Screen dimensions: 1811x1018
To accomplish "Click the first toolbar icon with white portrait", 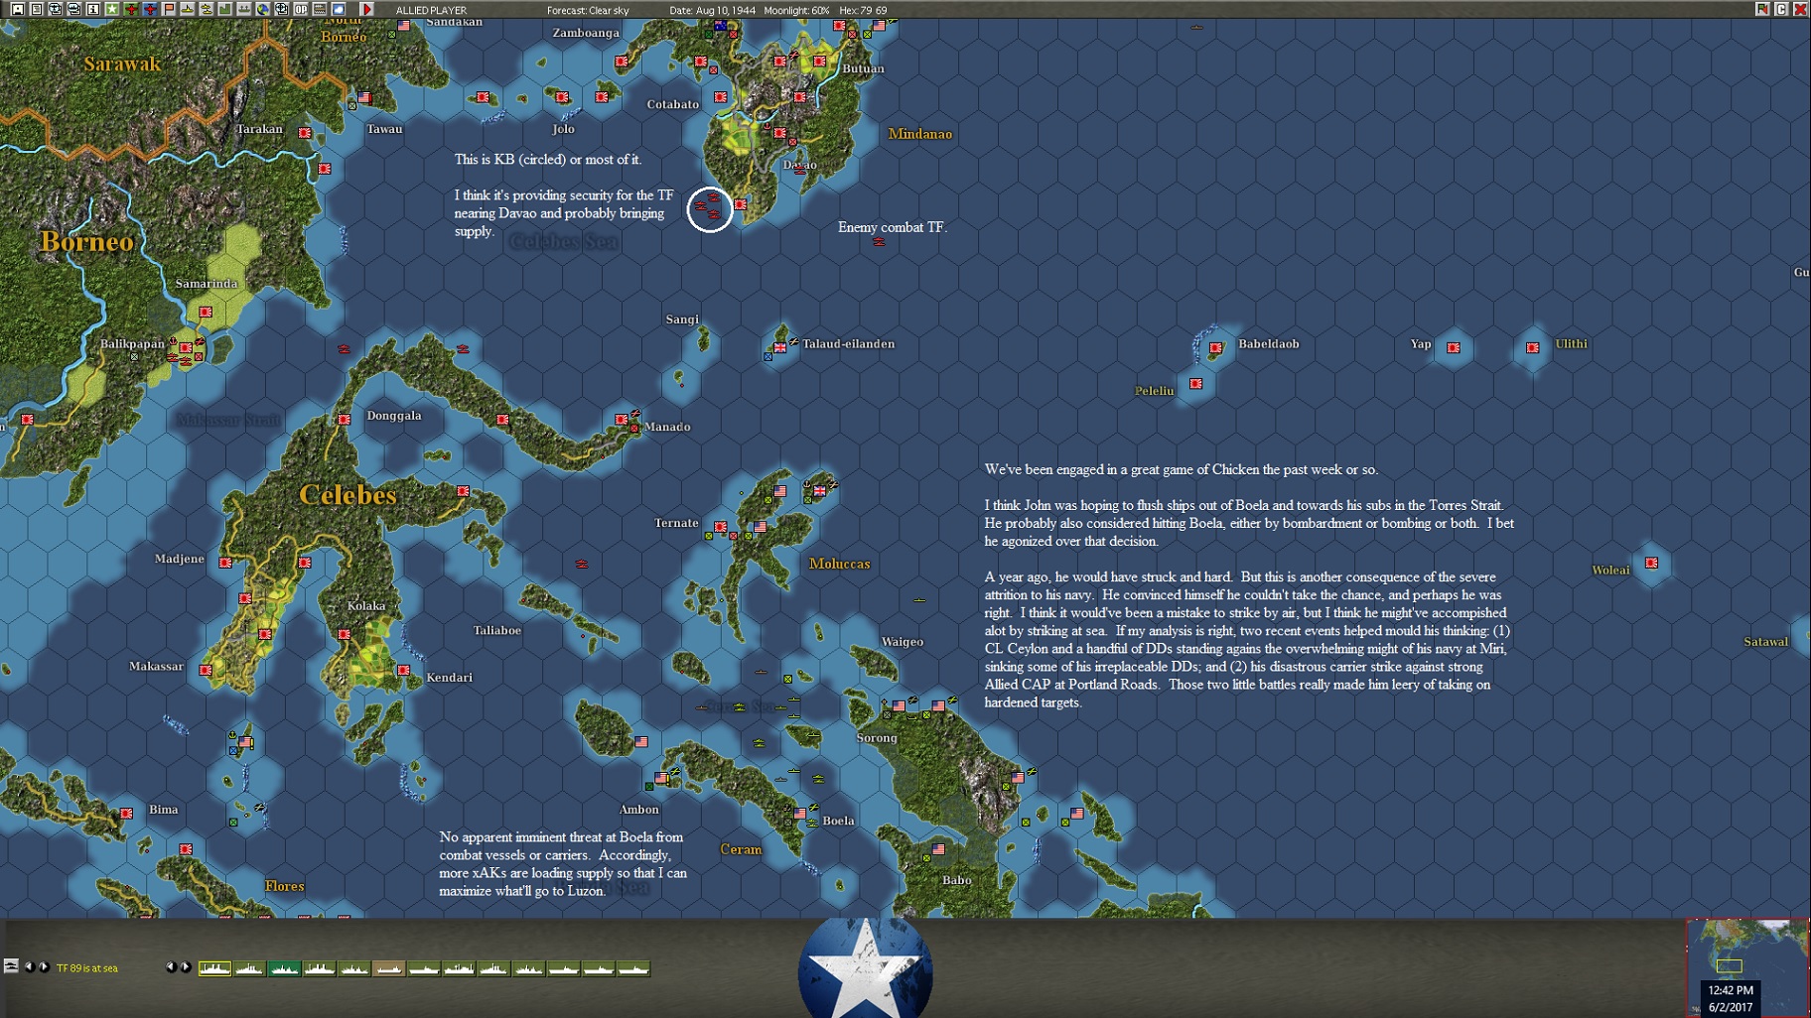I will click(17, 9).
